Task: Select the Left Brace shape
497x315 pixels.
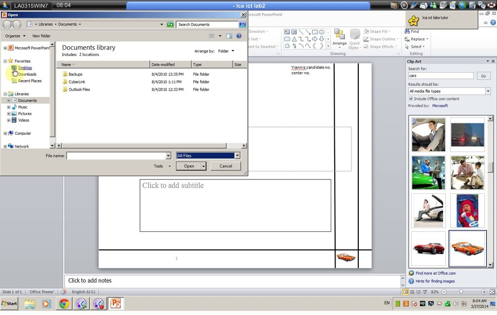Action: [315, 46]
